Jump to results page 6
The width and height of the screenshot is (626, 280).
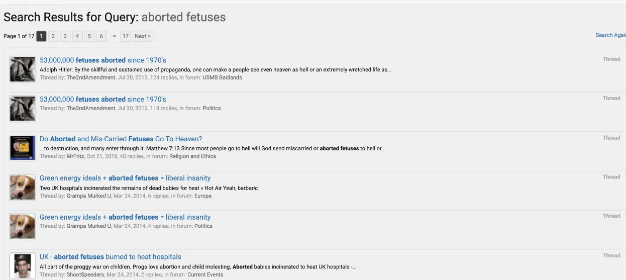click(101, 36)
